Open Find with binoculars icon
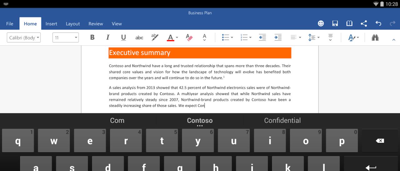400x171 pixels. 375,37
